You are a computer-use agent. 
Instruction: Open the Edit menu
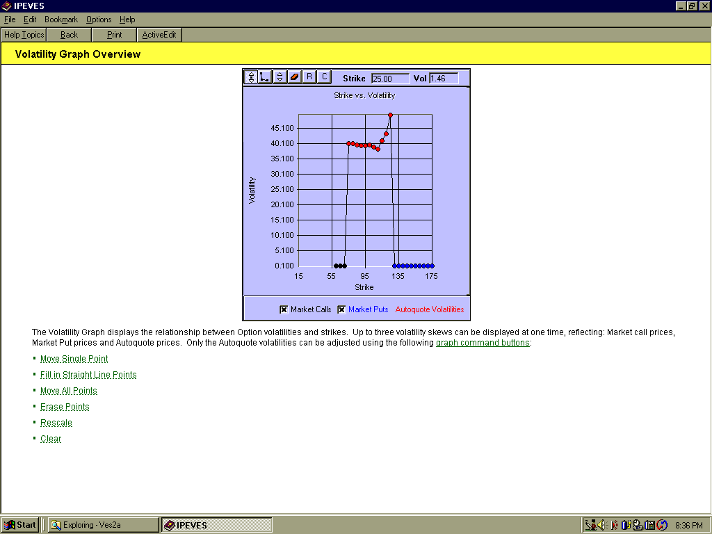click(x=30, y=19)
